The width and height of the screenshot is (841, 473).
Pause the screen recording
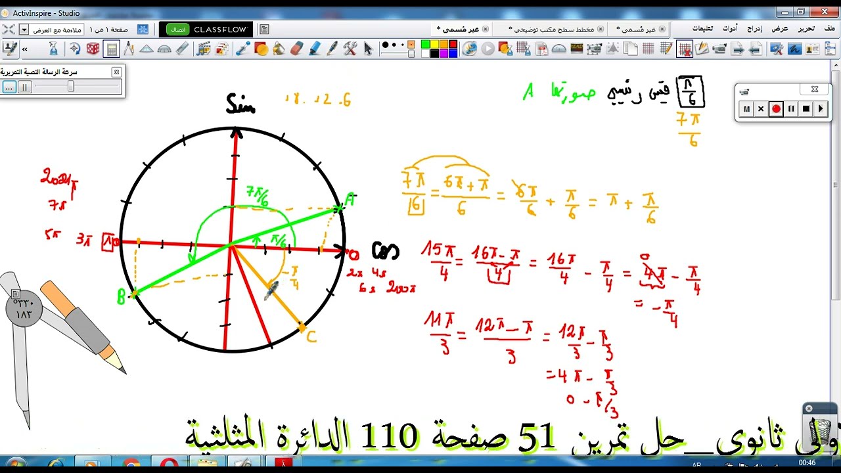(x=791, y=109)
